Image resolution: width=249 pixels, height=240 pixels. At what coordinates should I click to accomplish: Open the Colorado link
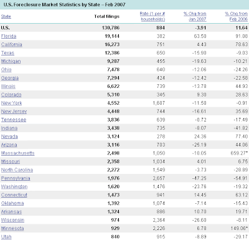11,95
